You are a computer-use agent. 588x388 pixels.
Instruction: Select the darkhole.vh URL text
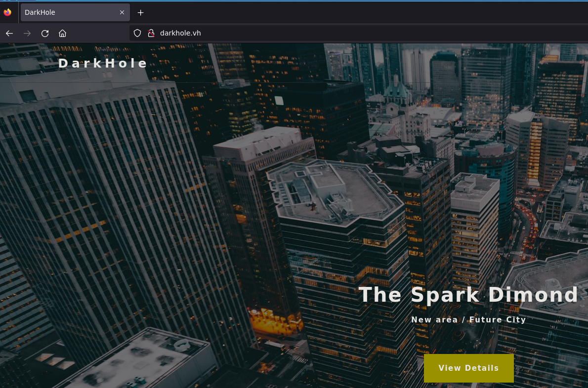(x=180, y=33)
